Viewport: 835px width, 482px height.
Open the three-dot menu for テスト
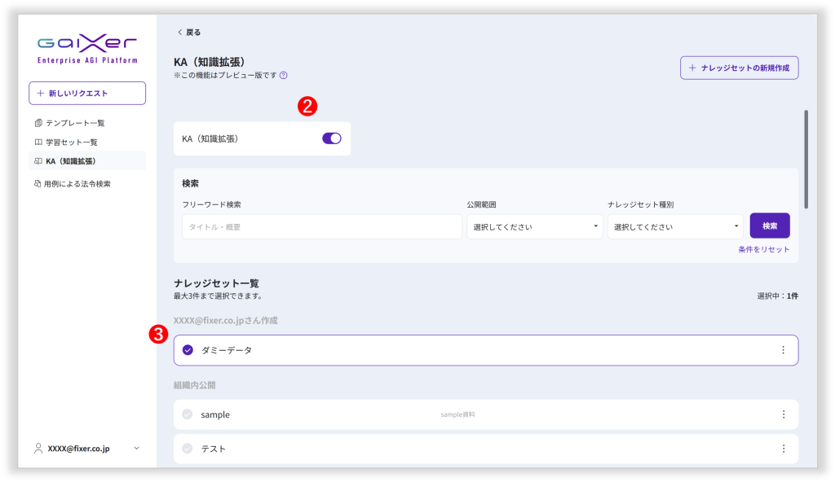click(783, 449)
